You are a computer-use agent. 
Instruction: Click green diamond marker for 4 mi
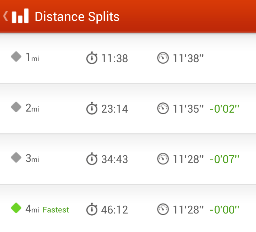16,208
